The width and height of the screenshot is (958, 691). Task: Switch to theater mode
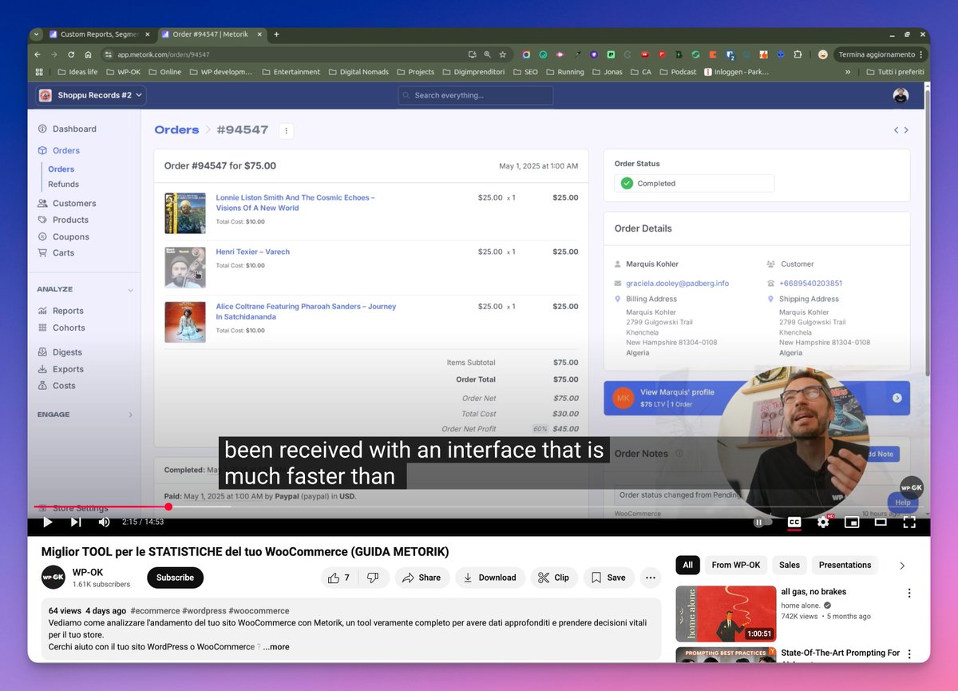click(x=881, y=522)
